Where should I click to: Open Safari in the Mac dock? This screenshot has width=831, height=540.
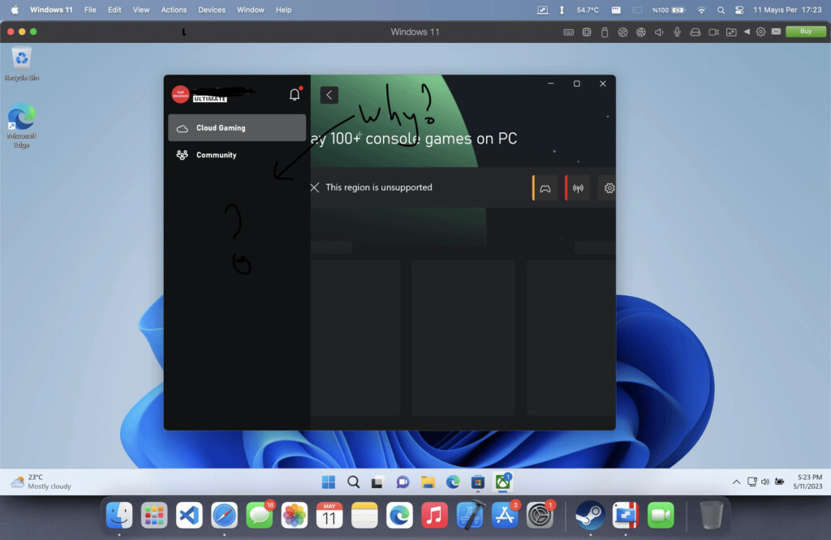pyautogui.click(x=224, y=515)
